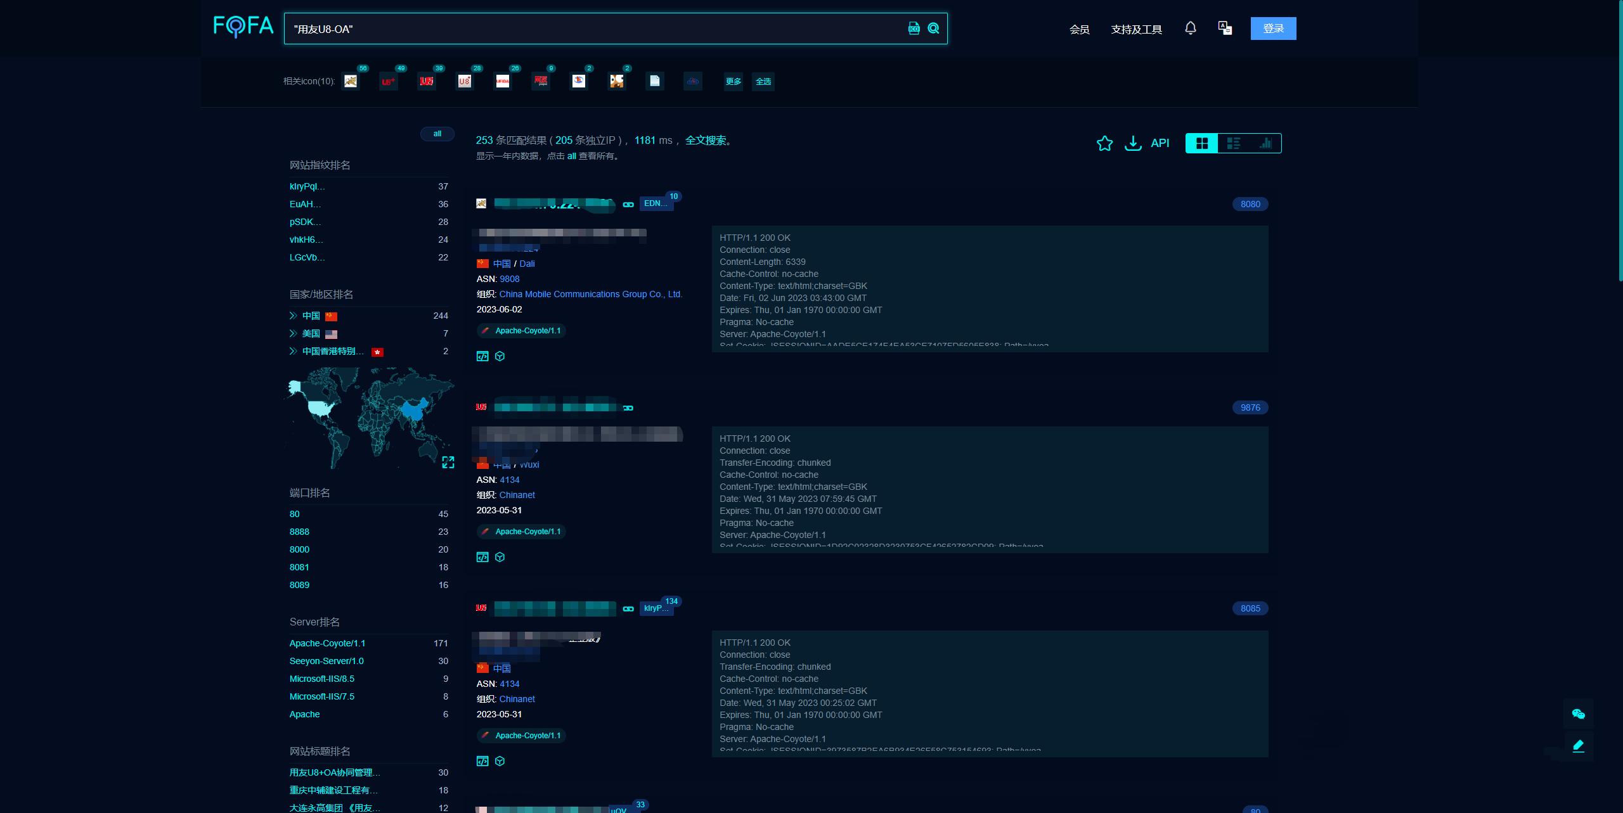Expand the 美国 country entry
The height and width of the screenshot is (813, 1623).
coord(293,333)
